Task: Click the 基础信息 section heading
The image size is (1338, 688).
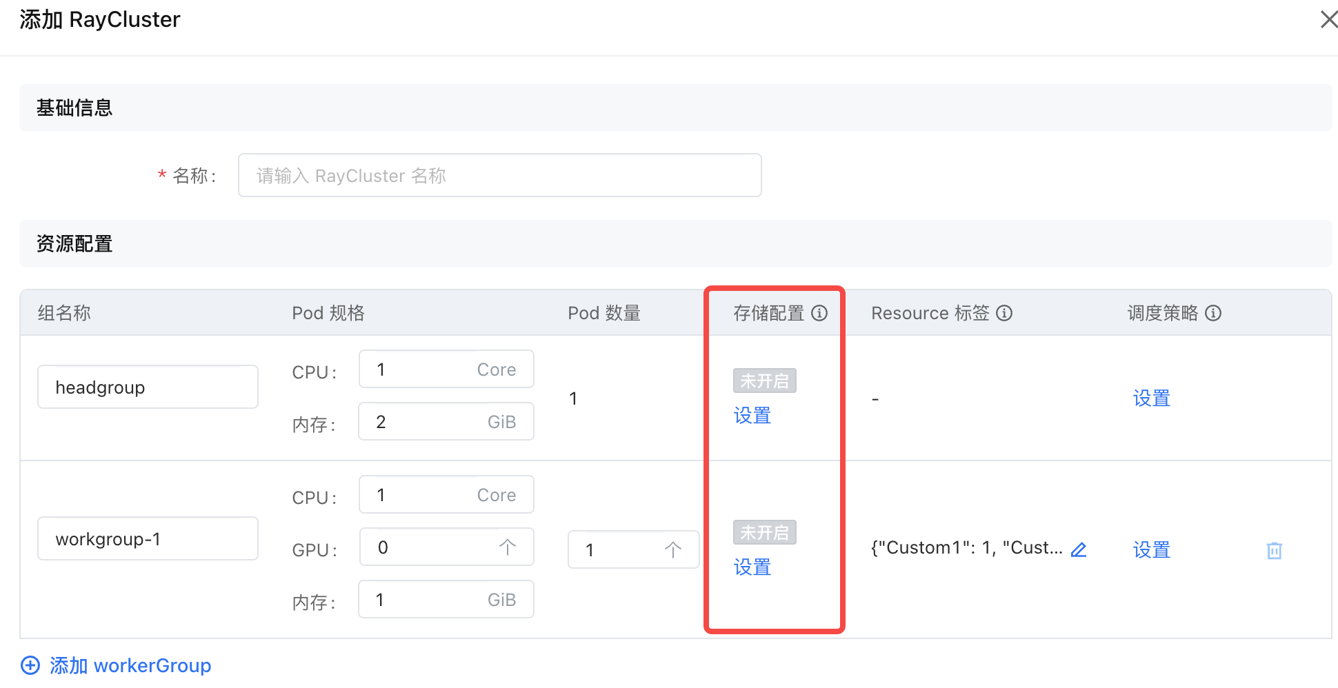Action: click(74, 108)
